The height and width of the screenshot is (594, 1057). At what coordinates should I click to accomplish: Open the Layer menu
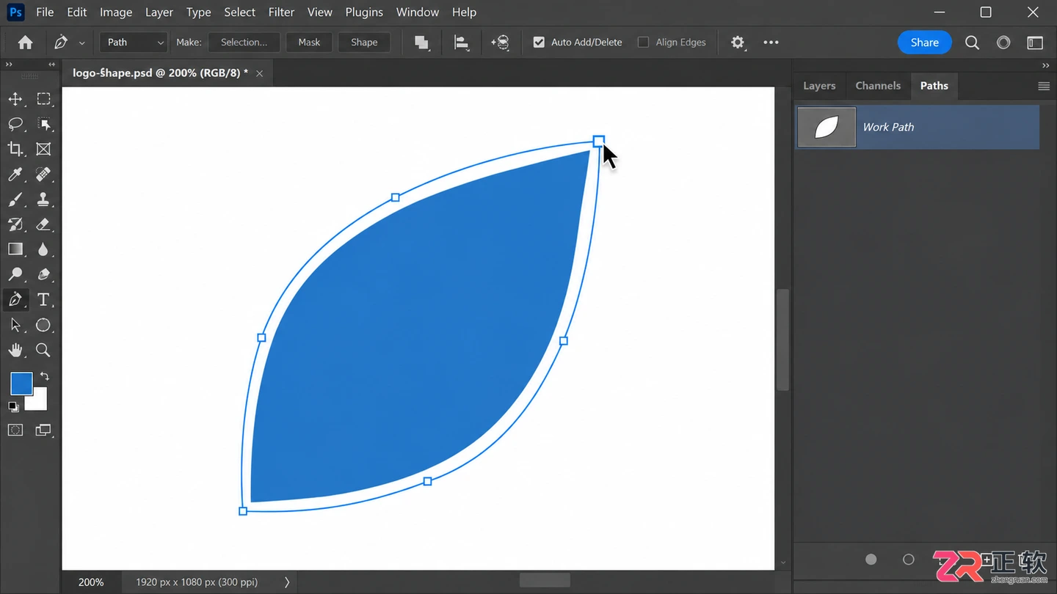click(x=159, y=12)
